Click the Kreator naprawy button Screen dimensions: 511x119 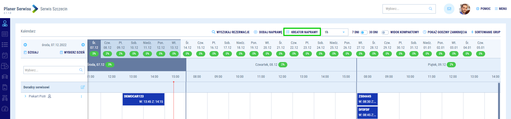302,32
